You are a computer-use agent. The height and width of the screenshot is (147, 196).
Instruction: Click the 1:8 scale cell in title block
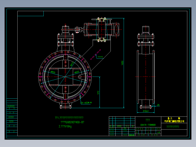pyautogui.click(x=159, y=132)
